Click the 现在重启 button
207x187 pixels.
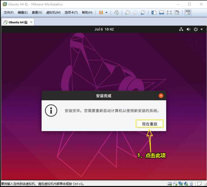tap(149, 124)
